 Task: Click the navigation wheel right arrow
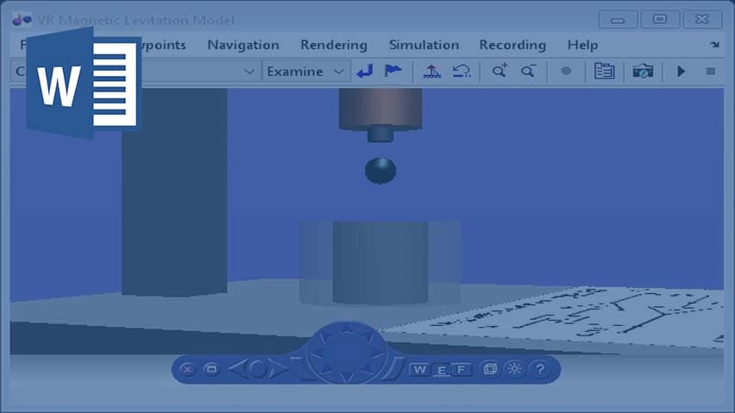tap(377, 353)
